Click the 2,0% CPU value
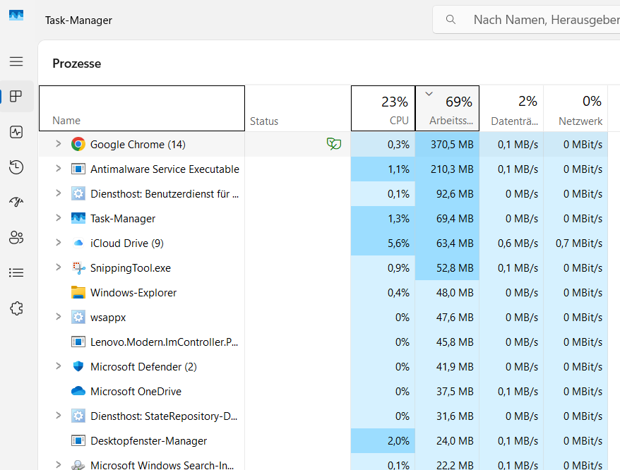The width and height of the screenshot is (620, 470). [x=398, y=441]
